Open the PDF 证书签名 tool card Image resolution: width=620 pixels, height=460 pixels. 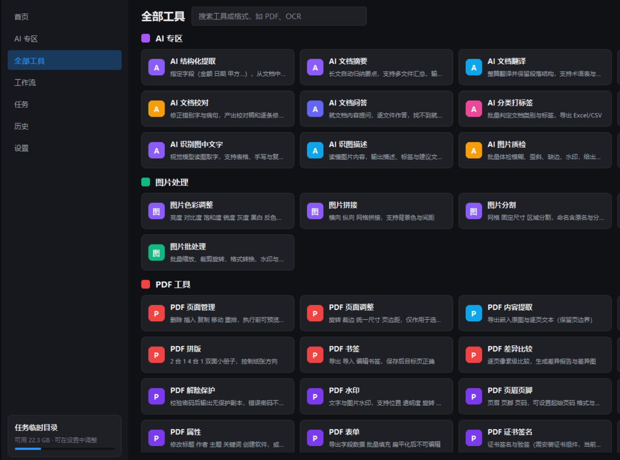[x=535, y=436]
